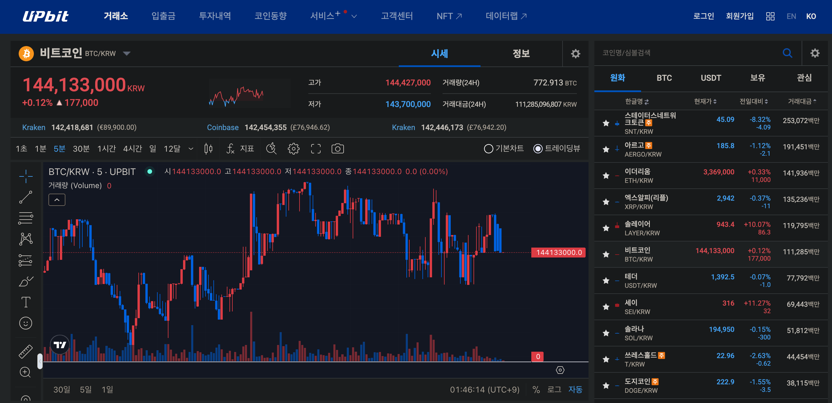Select the brush drawing tool
This screenshot has width=832, height=403.
click(25, 281)
